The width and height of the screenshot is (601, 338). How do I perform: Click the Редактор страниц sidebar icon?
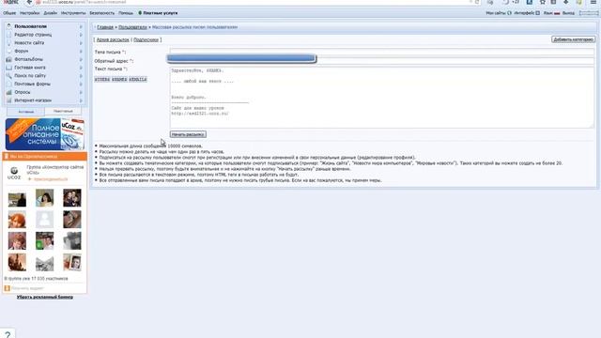pos(8,35)
